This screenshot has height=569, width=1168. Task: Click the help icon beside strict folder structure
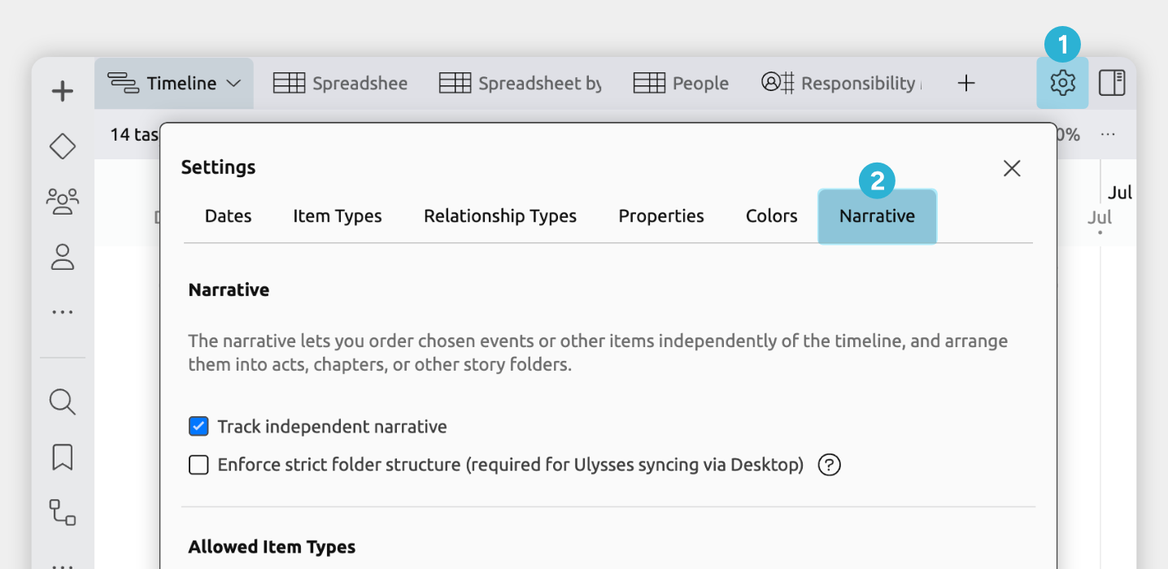pos(829,465)
